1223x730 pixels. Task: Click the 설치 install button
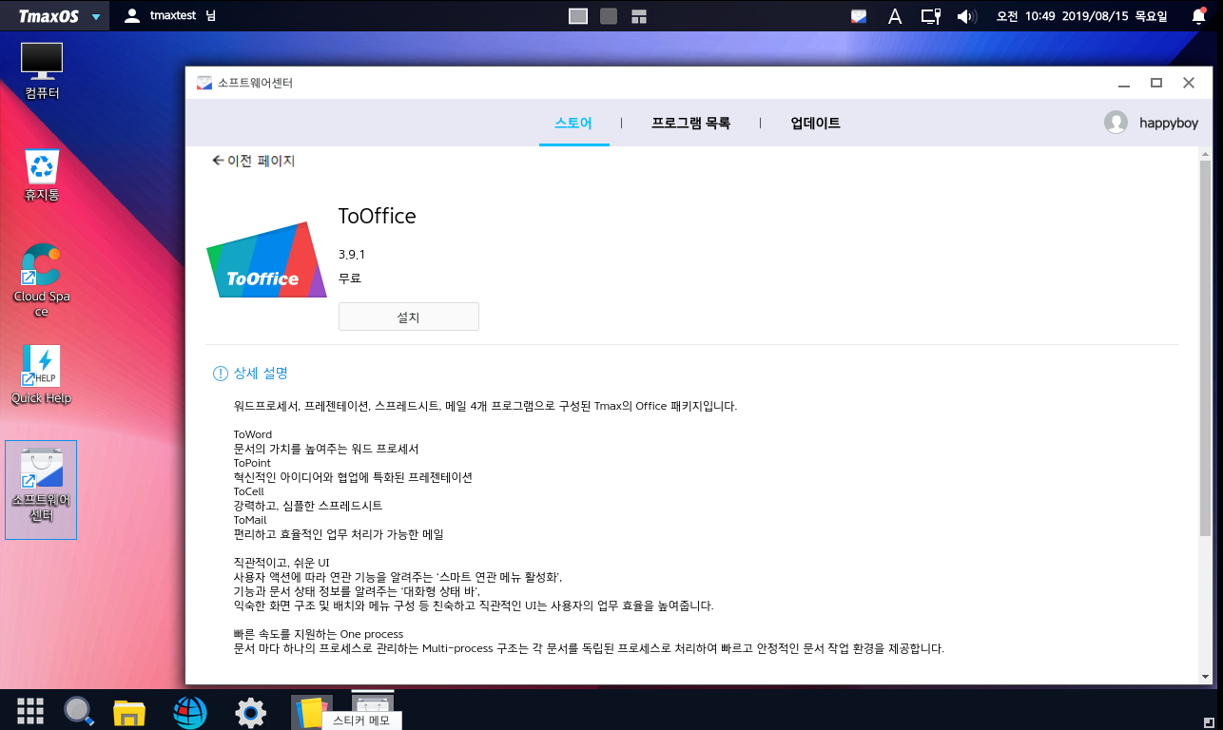tap(409, 317)
